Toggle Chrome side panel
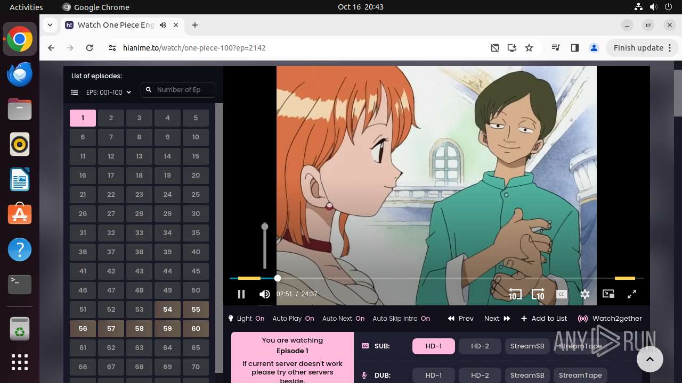The image size is (682, 383). coord(574,48)
